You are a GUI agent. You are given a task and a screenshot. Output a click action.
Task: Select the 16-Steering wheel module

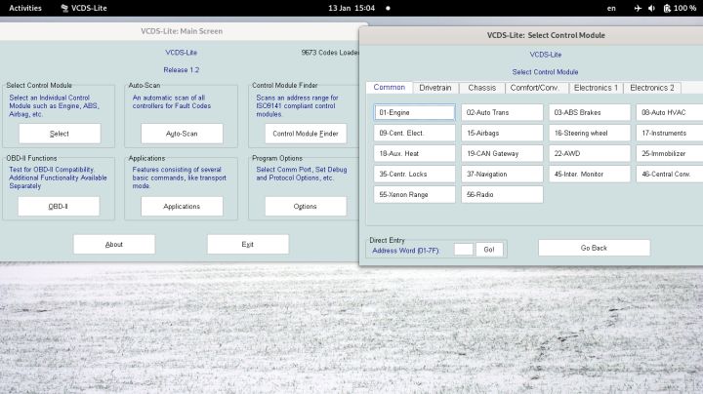pyautogui.click(x=590, y=133)
